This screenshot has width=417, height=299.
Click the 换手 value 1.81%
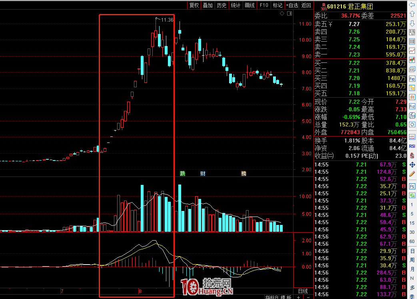pos(352,140)
